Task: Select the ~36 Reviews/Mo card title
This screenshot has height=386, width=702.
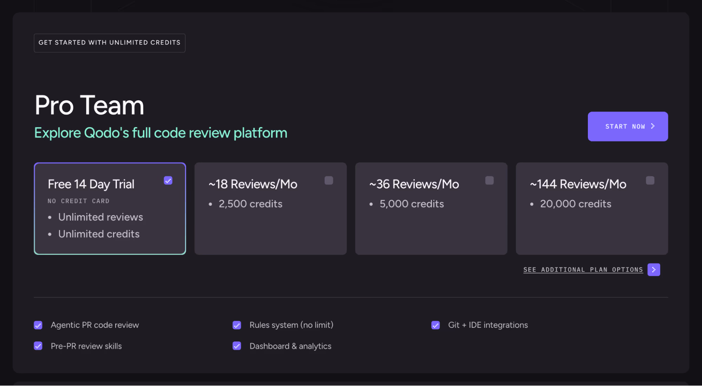Action: point(414,184)
